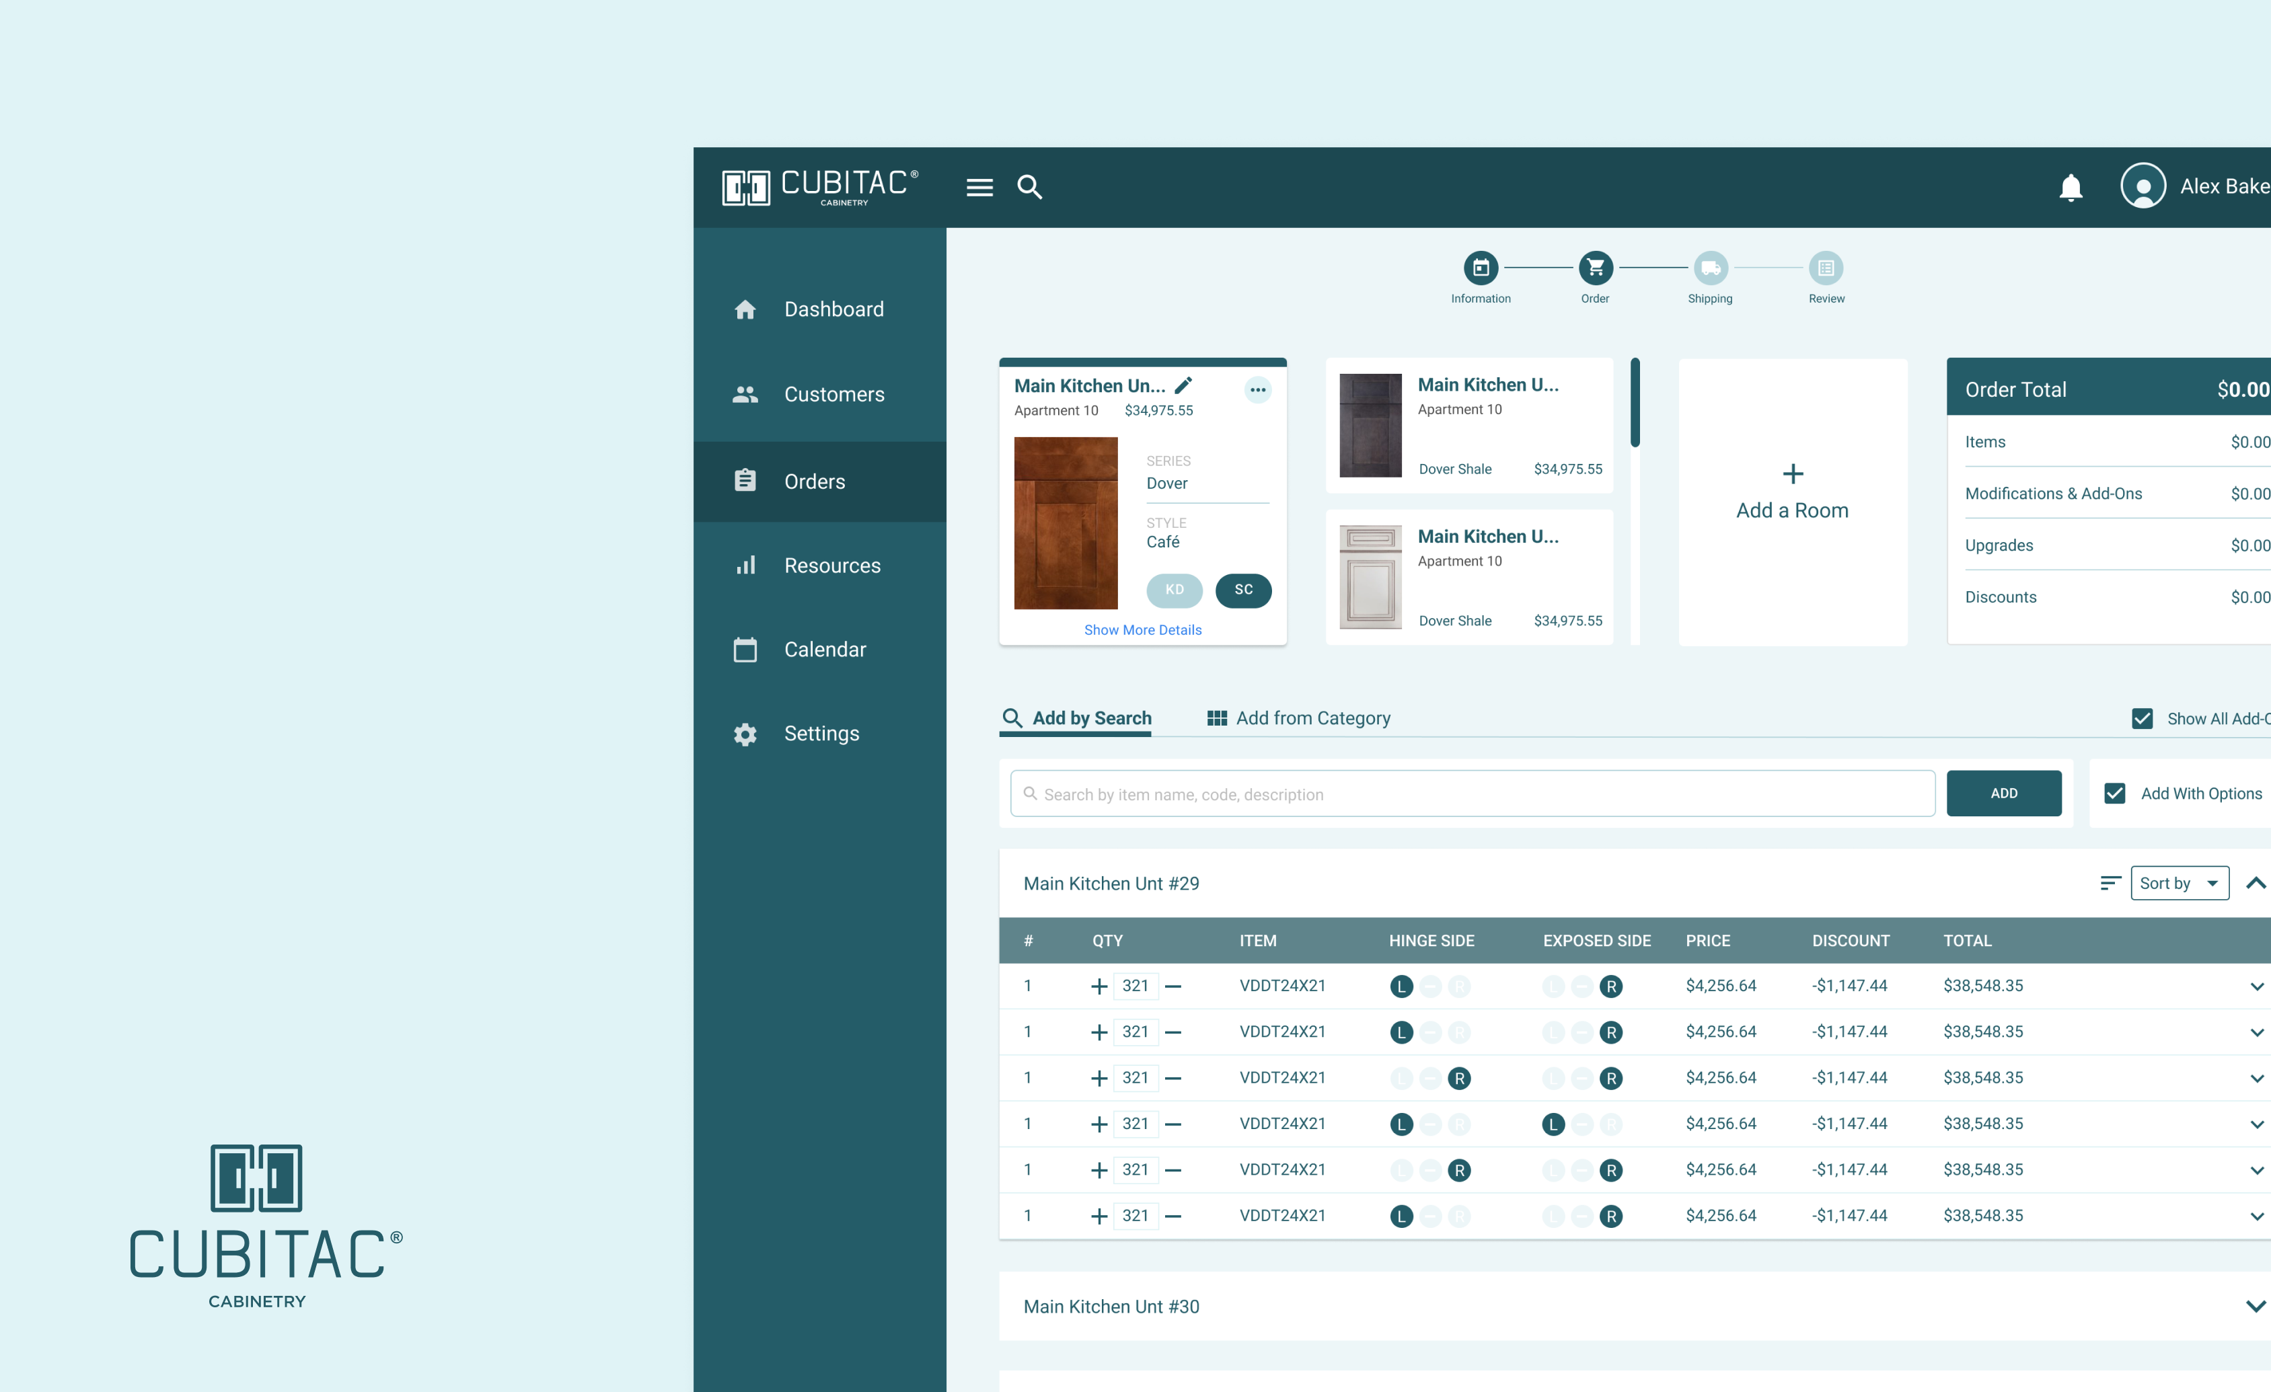This screenshot has width=2271, height=1392.
Task: Click Modifications & Add-Ons row
Action: [x=2117, y=494]
